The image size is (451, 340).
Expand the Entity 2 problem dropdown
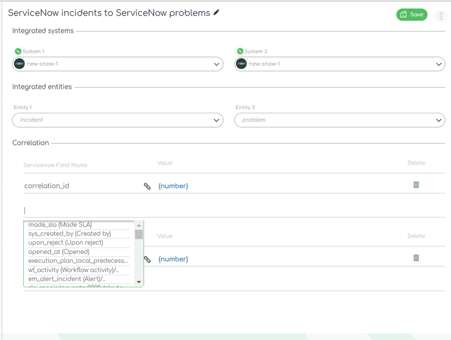coord(339,120)
